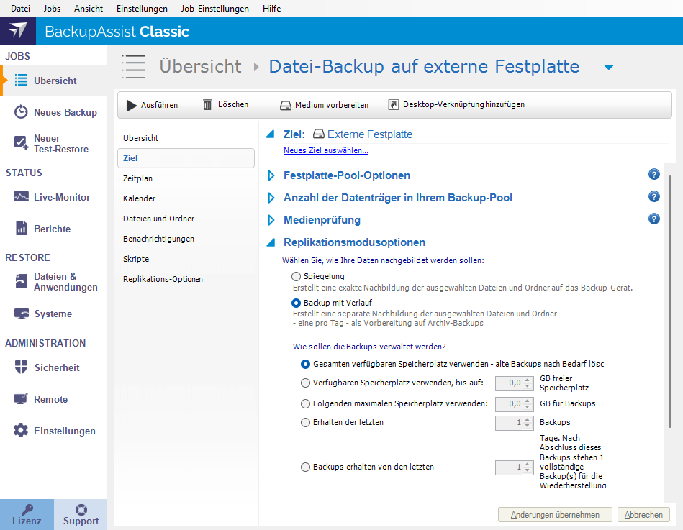
Task: Select the Spiegelung replication mode
Action: pyautogui.click(x=296, y=276)
